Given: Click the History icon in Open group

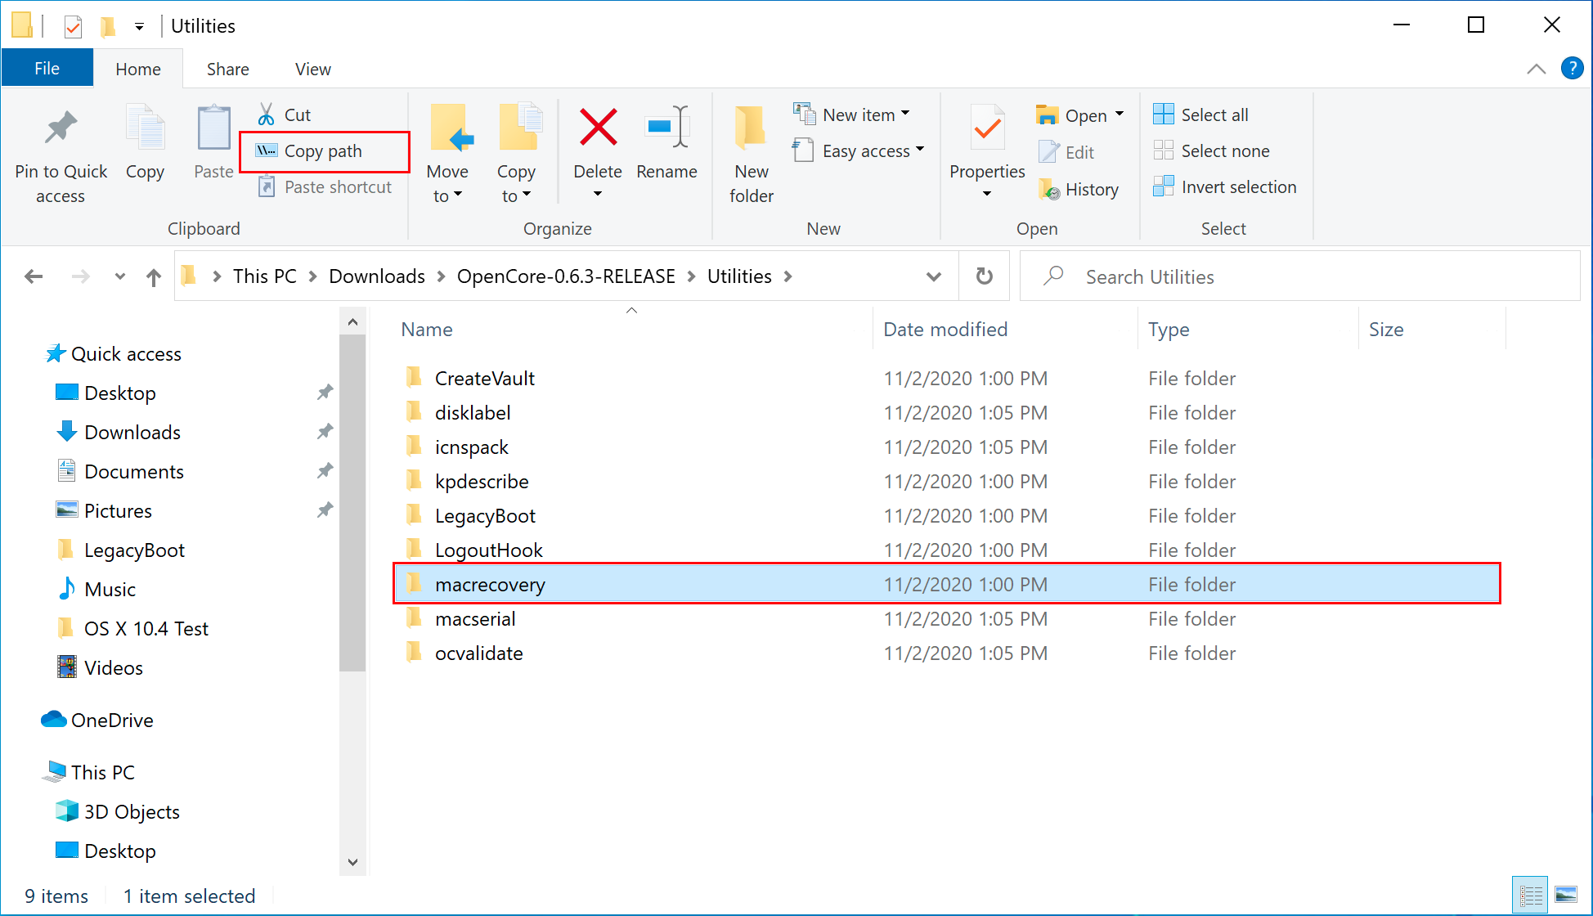Looking at the screenshot, I should coord(1049,190).
